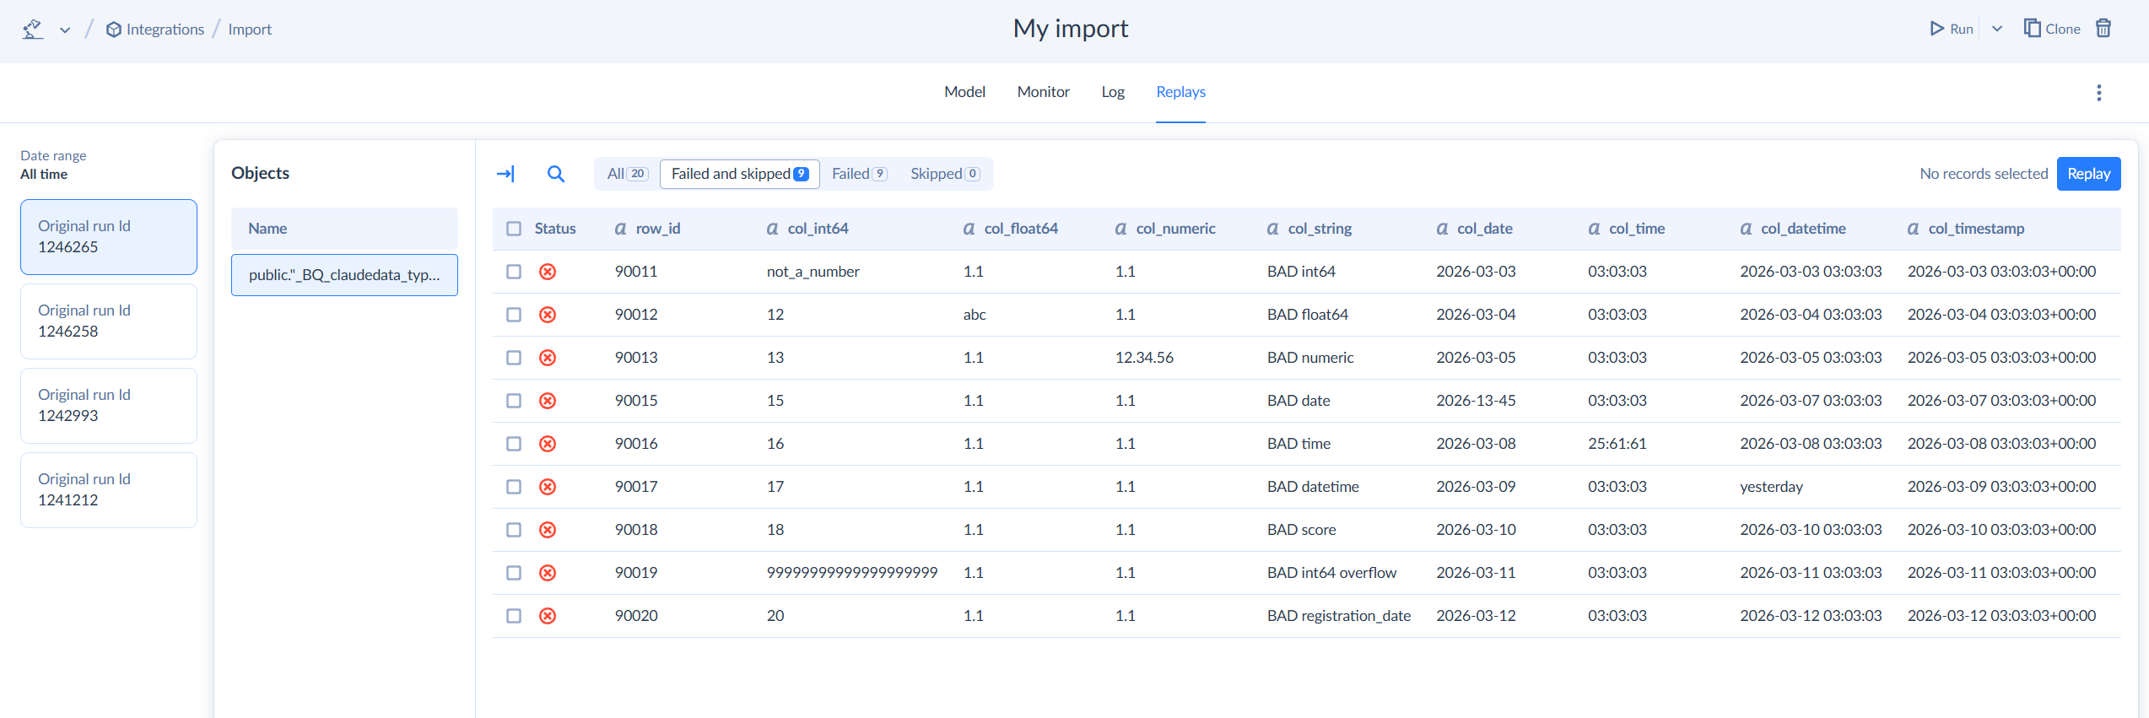Viewport: 2149px width, 718px height.
Task: Filter by Failed and skipped records
Action: click(740, 174)
